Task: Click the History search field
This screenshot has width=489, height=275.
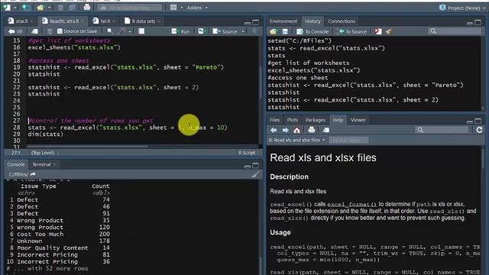Action: point(455,31)
